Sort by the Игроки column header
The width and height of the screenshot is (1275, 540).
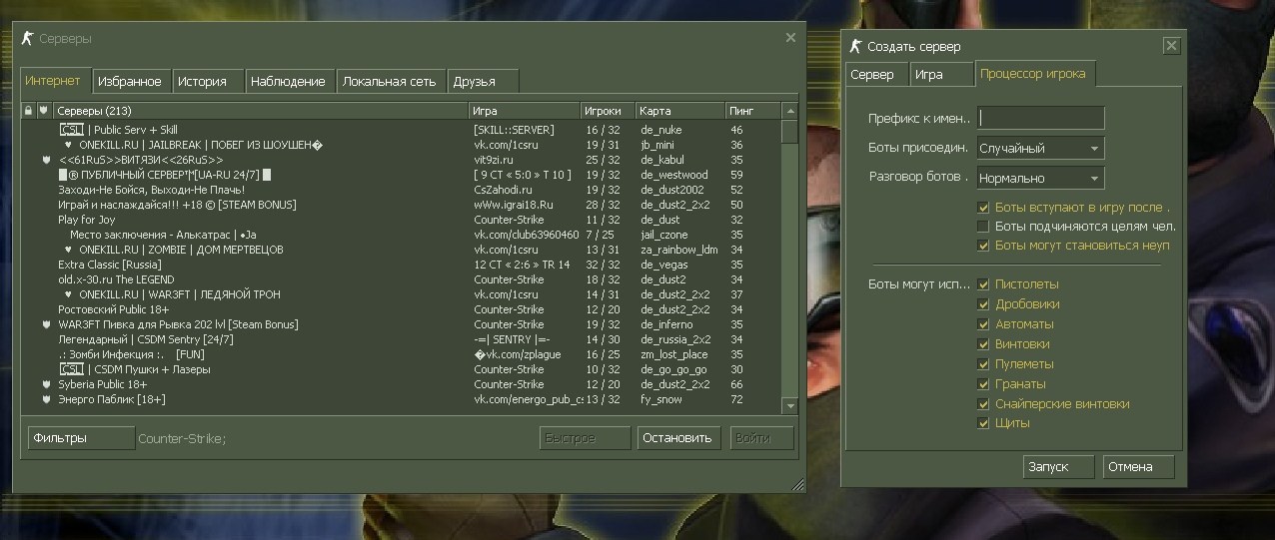pyautogui.click(x=608, y=111)
